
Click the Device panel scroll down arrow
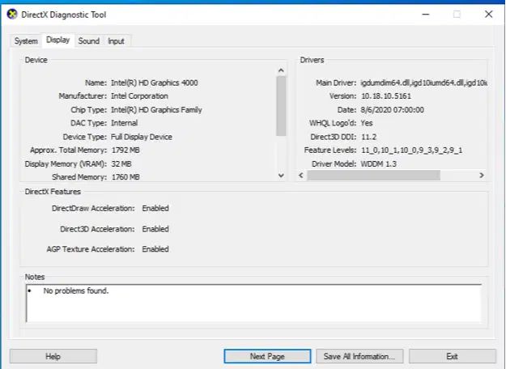(281, 175)
